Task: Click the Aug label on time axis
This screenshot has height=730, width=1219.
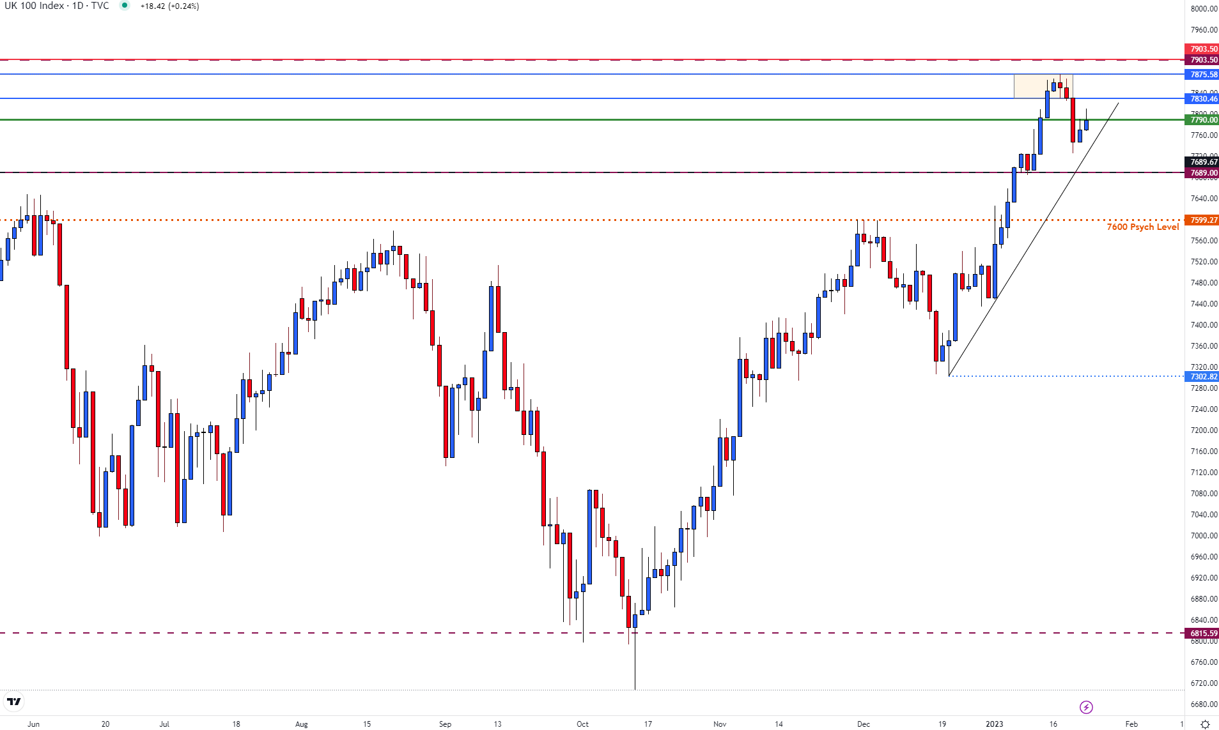Action: click(302, 724)
